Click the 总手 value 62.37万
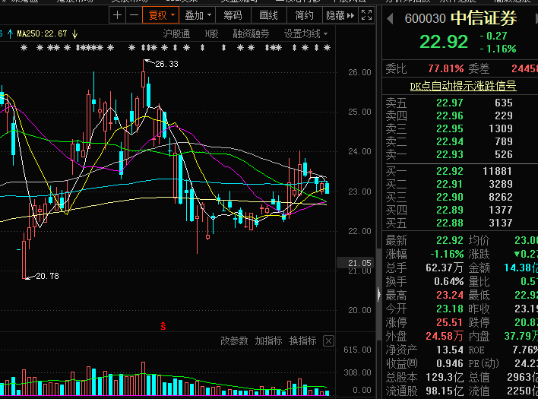The width and height of the screenshot is (538, 399). 445,268
